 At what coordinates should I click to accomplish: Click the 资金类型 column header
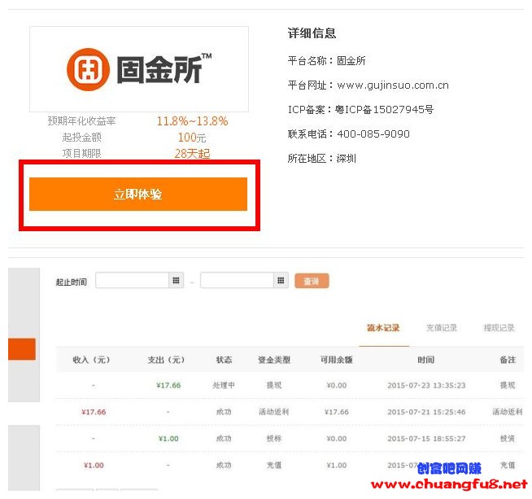(274, 360)
